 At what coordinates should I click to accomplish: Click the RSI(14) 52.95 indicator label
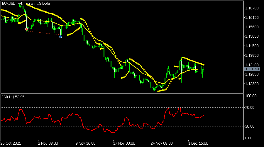[13, 97]
